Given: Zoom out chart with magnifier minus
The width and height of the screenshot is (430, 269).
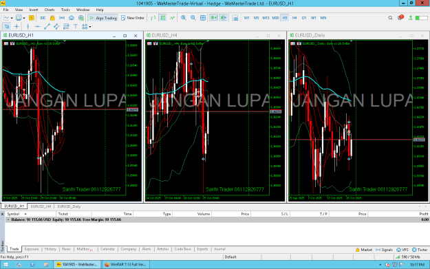Looking at the screenshot, I should (x=193, y=18).
